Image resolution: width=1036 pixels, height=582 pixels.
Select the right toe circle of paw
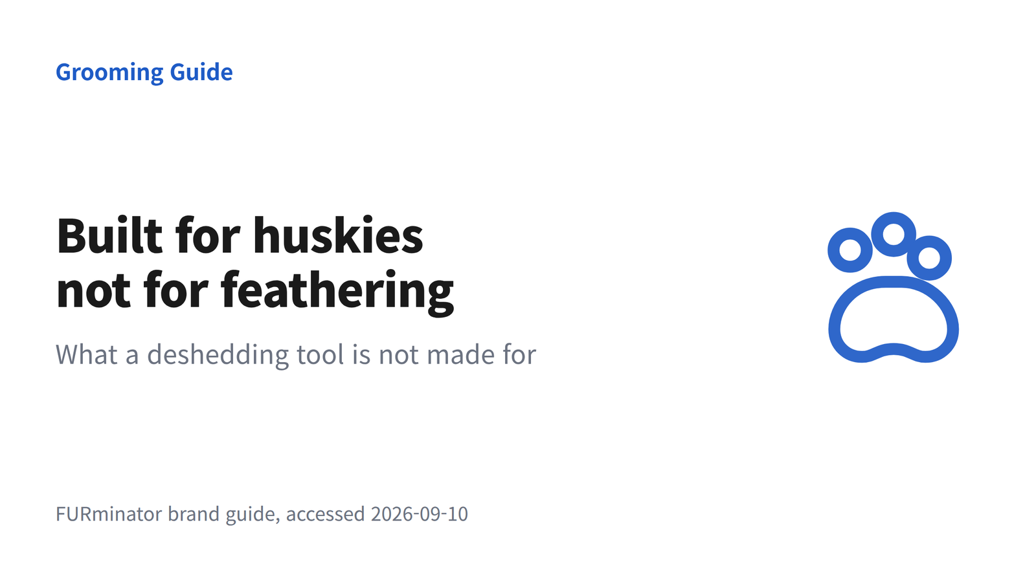click(929, 258)
